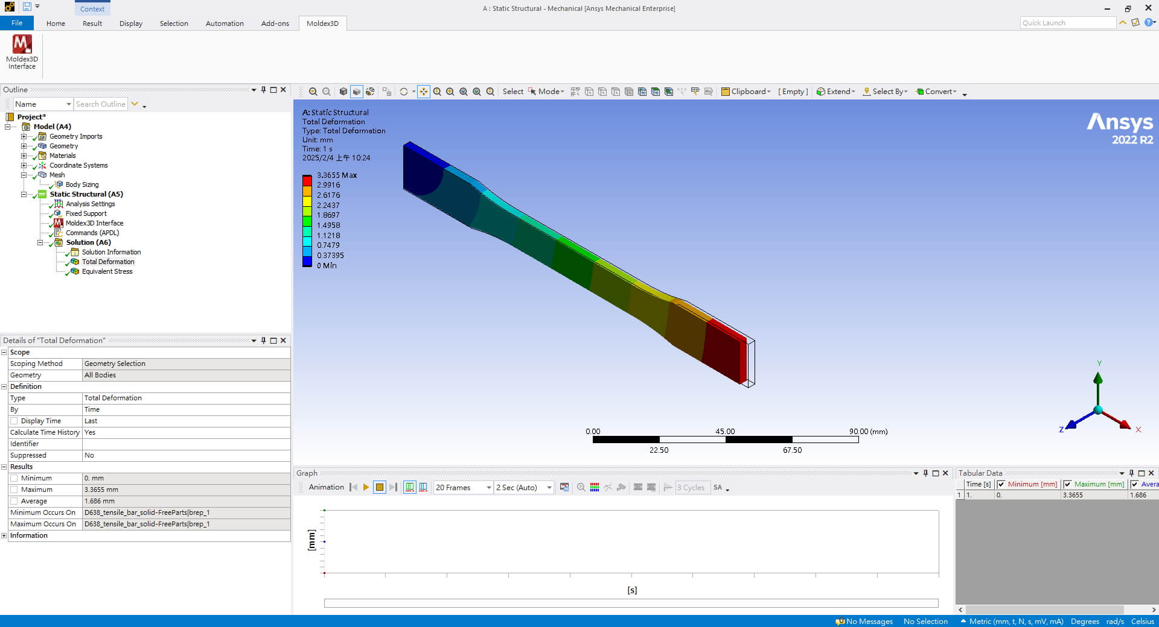Click the Distributed frames animation icon

click(410, 487)
